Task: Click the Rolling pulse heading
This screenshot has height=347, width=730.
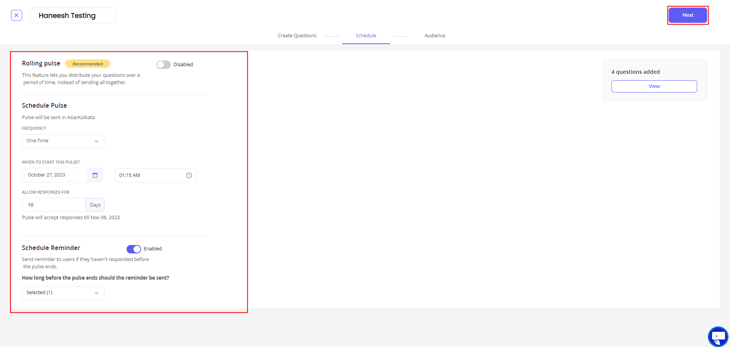Action: pyautogui.click(x=41, y=64)
